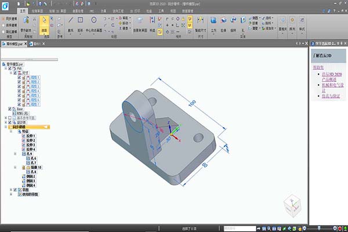Image resolution: width=348 pixels, height=232 pixels.
Task: Click the box feature icon beside Extrude
Action: click(213, 20)
